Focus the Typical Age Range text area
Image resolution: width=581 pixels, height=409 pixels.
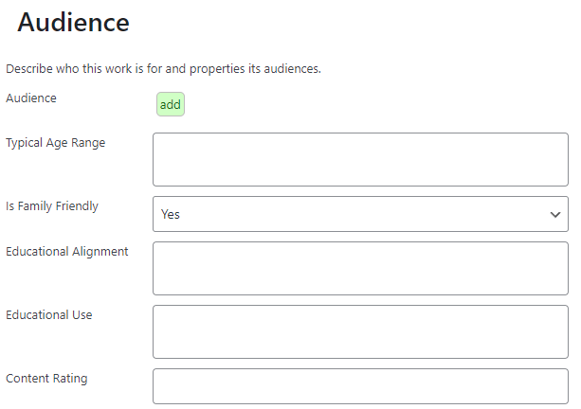(360, 159)
